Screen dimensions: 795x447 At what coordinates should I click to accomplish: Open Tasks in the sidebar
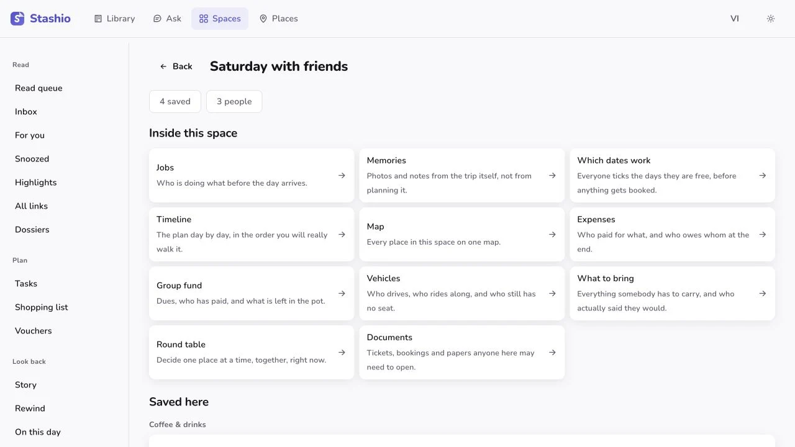point(65,284)
